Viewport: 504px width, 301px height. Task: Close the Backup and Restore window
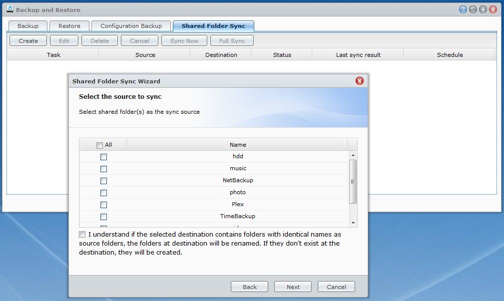(493, 9)
